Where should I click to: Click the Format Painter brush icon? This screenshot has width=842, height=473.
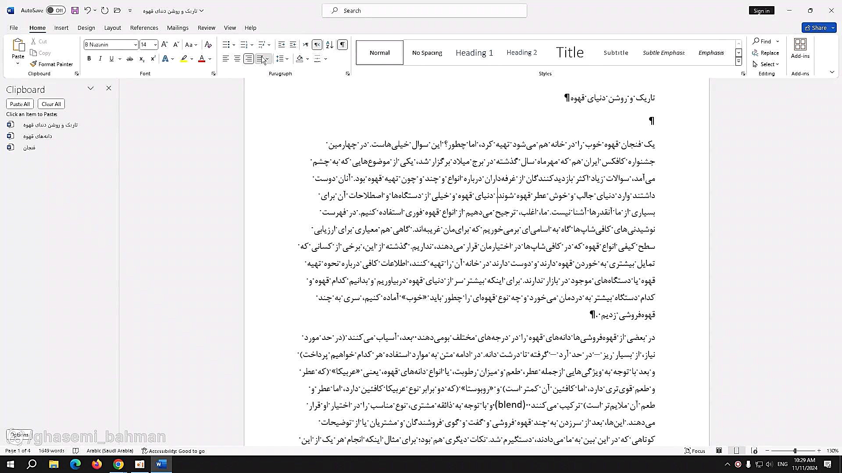point(34,64)
